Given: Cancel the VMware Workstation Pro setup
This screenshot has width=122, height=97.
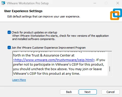Looking at the screenshot, I should tap(110, 92).
